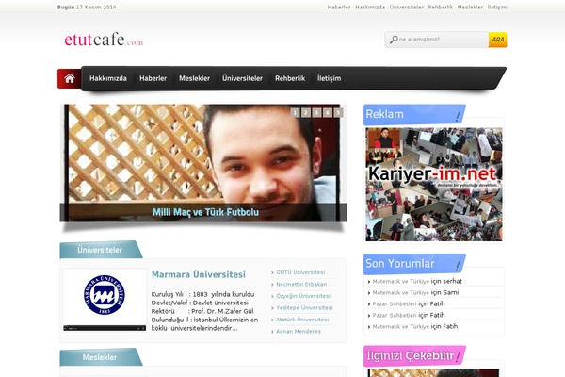Open the ODTÜ Üniversitesi link
This screenshot has width=565, height=377.
(300, 272)
